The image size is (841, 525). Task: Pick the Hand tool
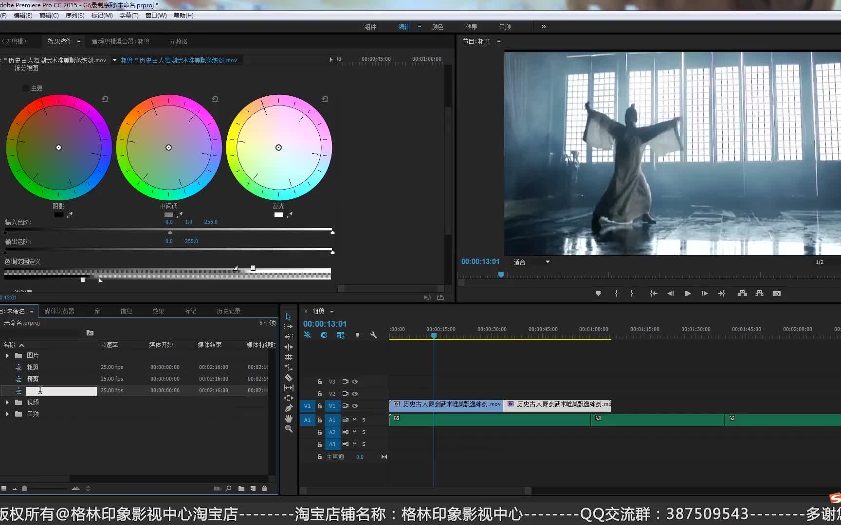click(289, 419)
